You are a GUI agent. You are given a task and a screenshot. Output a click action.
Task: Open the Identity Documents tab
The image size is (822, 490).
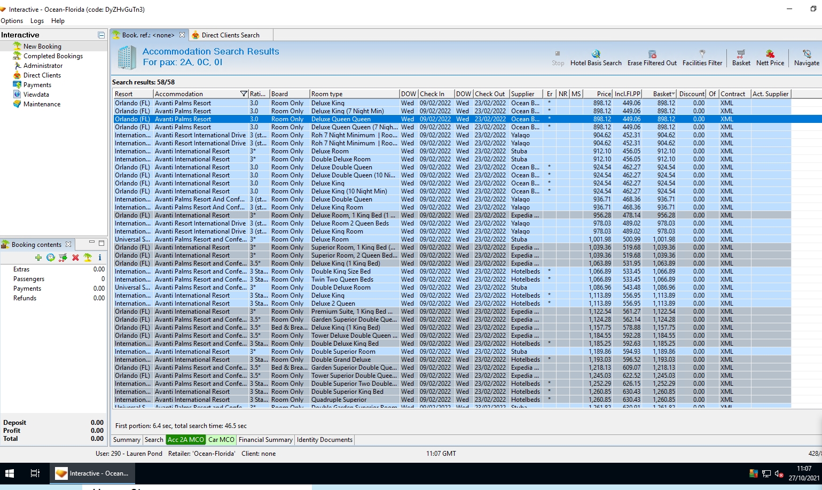(x=325, y=440)
